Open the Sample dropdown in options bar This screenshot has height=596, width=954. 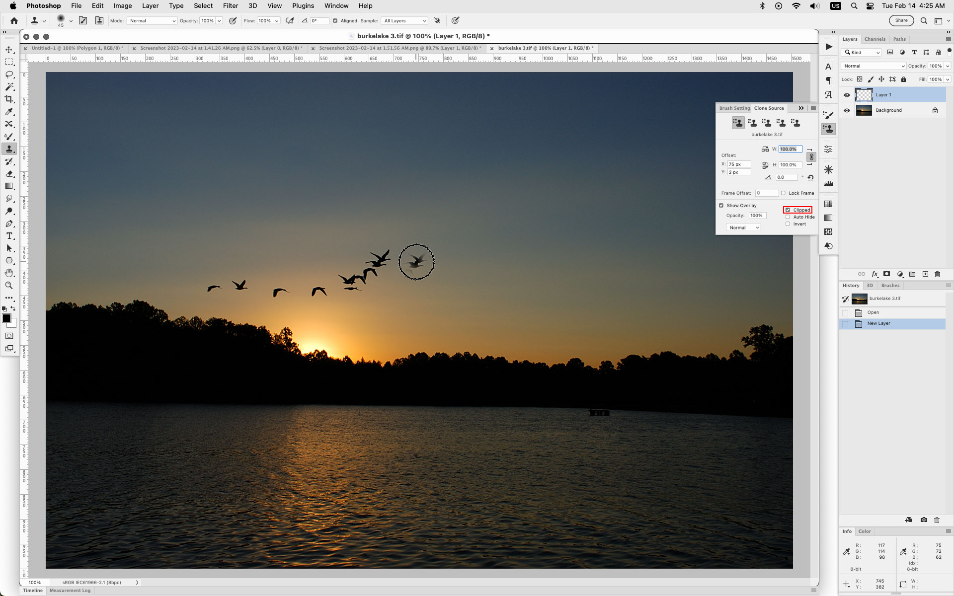click(x=404, y=21)
